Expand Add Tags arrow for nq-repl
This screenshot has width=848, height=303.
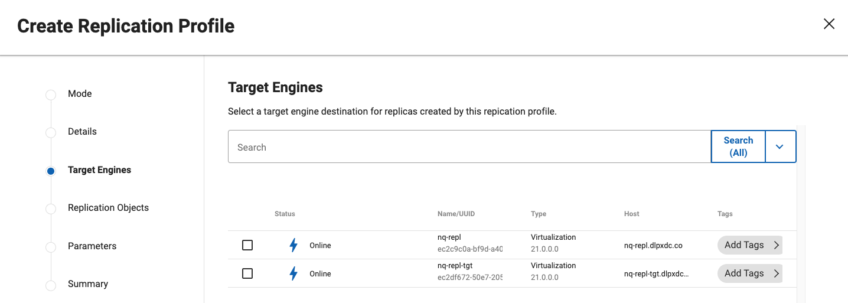tap(777, 245)
